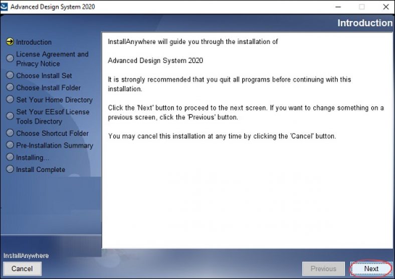Click the sentence about cancelling the installation
395x279 pixels.
(x=222, y=136)
